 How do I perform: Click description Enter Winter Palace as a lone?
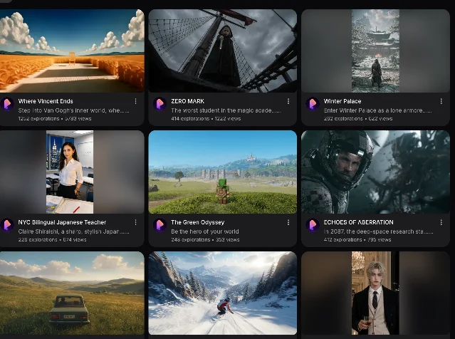pyautogui.click(x=378, y=110)
